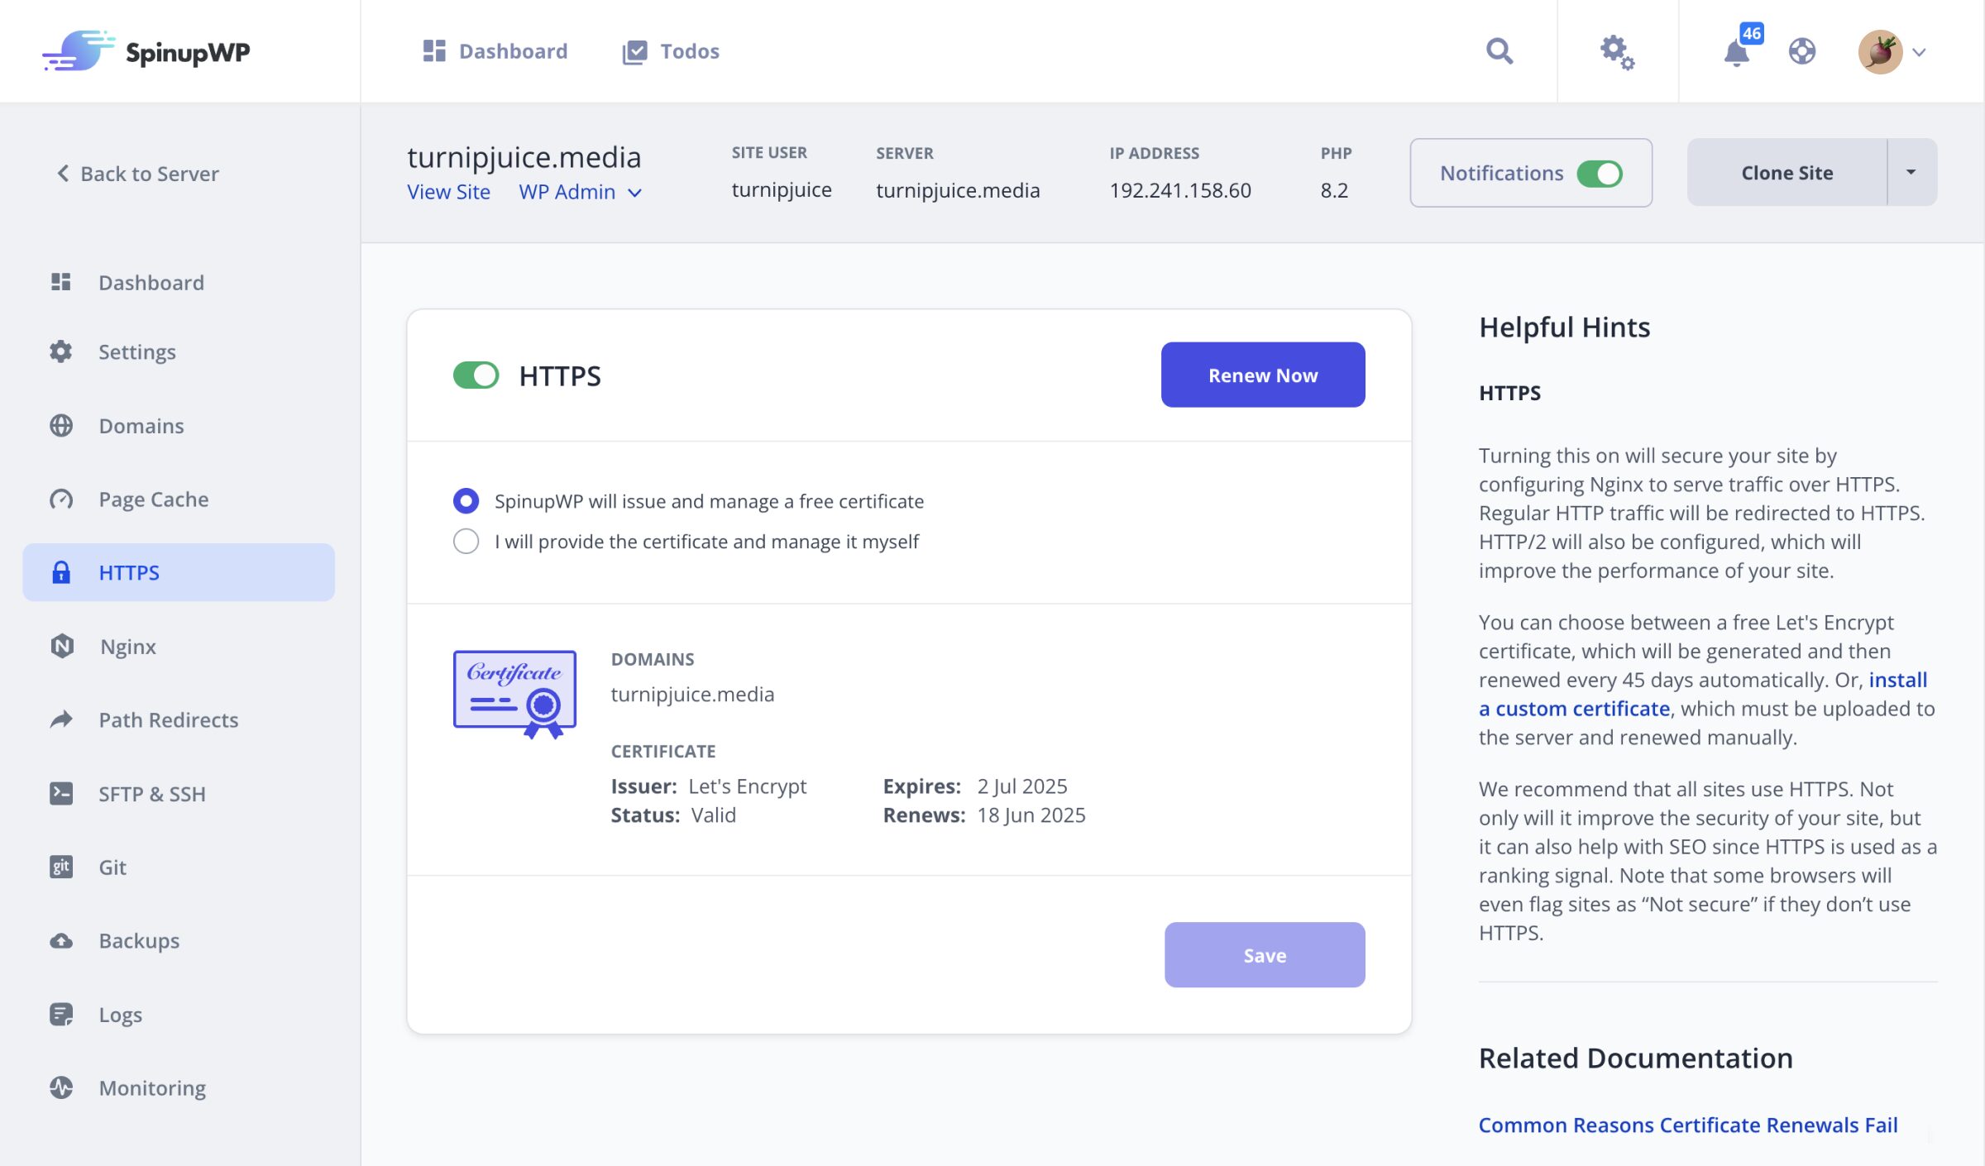
Task: Click the SFTP & SSH sidebar icon
Action: point(63,792)
